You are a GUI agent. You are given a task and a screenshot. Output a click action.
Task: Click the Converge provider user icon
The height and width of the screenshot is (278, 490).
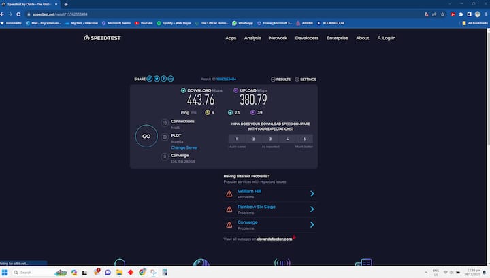pos(165,156)
